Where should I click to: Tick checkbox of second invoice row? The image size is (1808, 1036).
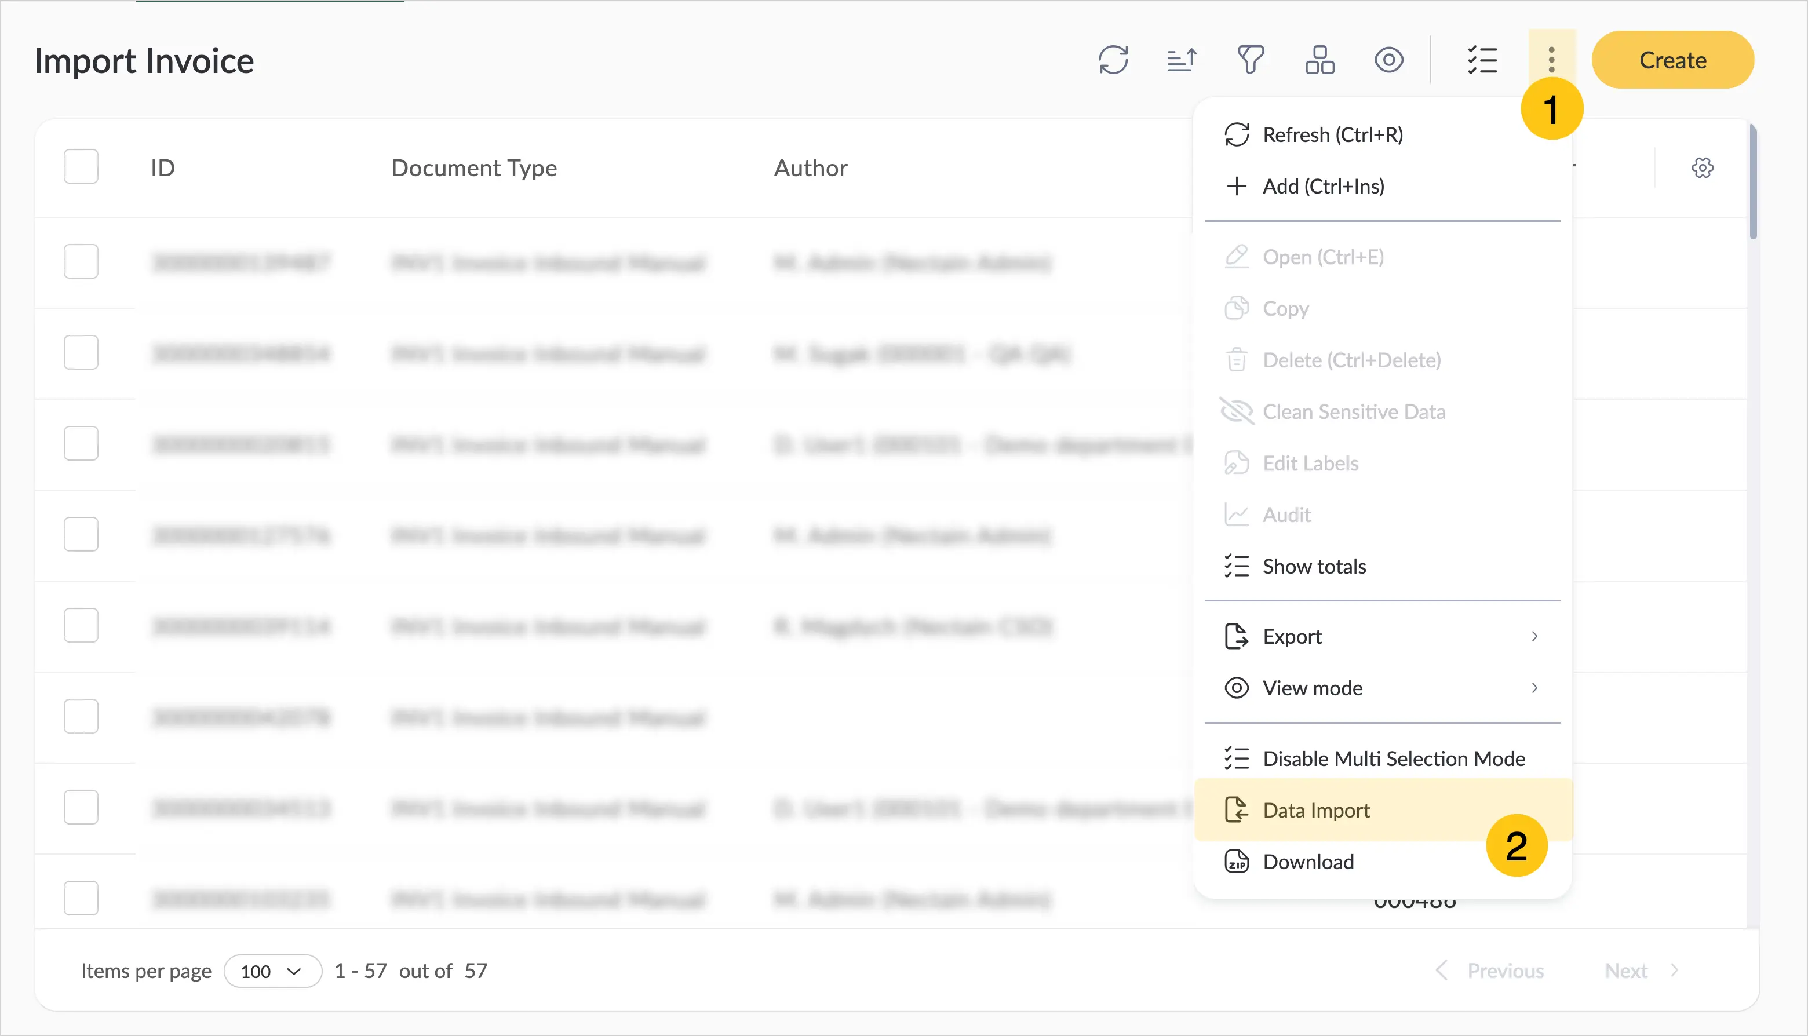click(x=81, y=353)
